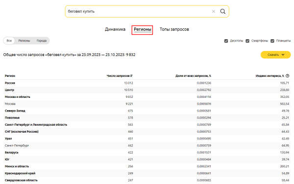The height and width of the screenshot is (184, 294).
Task: Click the 200,21 interest index value
Action: point(284,166)
